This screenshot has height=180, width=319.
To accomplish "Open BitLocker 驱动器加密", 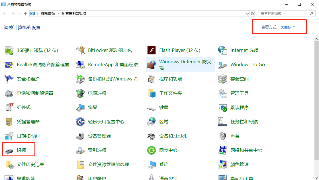I will tap(110, 50).
